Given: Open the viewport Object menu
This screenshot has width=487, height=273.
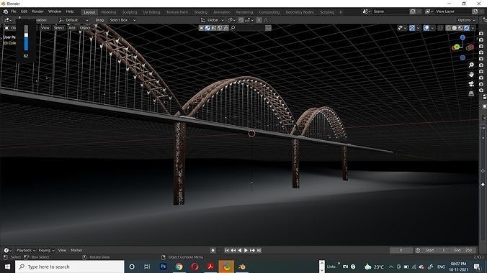Looking at the screenshot, I should (x=85, y=28).
